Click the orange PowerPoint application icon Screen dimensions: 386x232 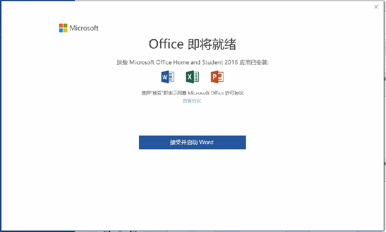(x=217, y=77)
